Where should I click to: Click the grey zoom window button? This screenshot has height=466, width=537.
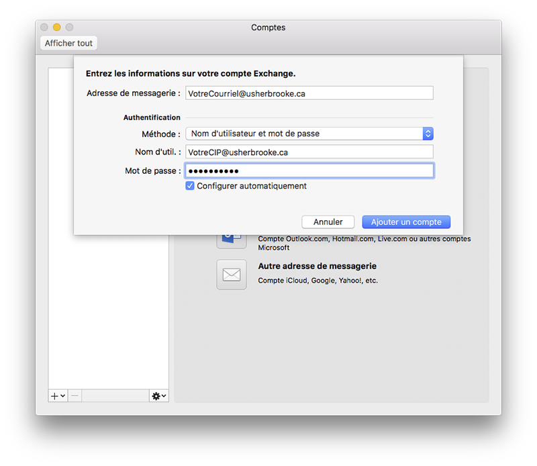68,28
